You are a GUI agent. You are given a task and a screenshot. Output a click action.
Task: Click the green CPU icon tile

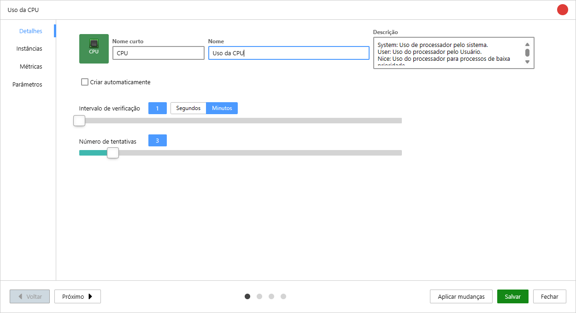[94, 49]
